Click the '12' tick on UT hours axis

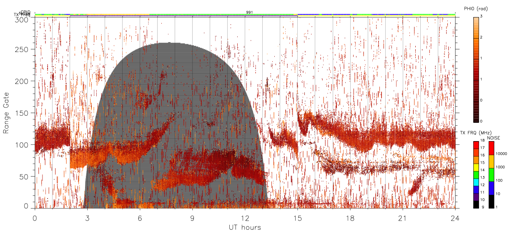click(x=245, y=218)
